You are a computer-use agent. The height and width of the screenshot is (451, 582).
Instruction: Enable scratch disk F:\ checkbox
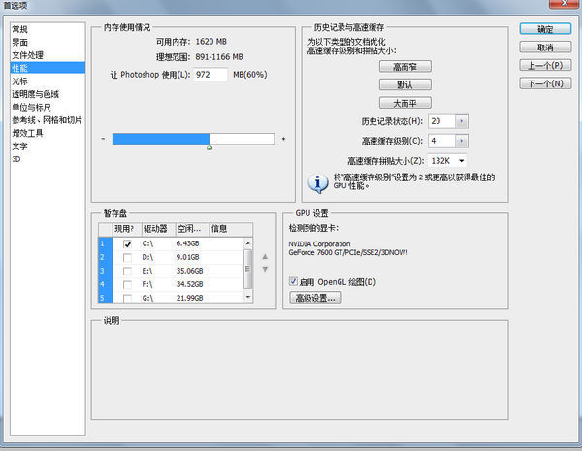[x=127, y=285]
